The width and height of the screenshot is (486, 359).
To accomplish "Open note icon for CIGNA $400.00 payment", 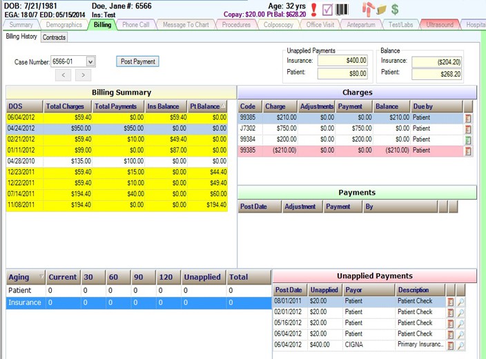I will 451,345.
